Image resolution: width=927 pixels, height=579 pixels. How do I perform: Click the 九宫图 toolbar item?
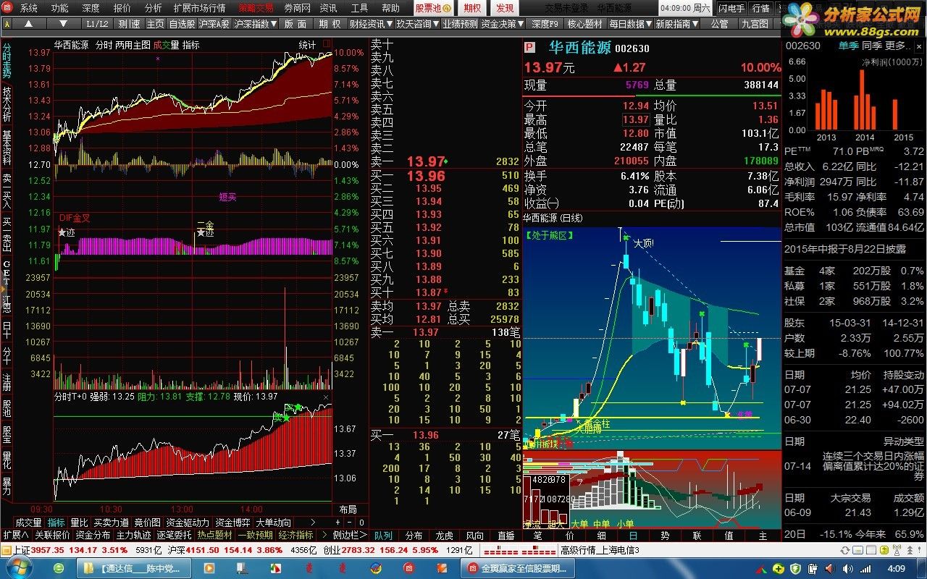pyautogui.click(x=754, y=24)
